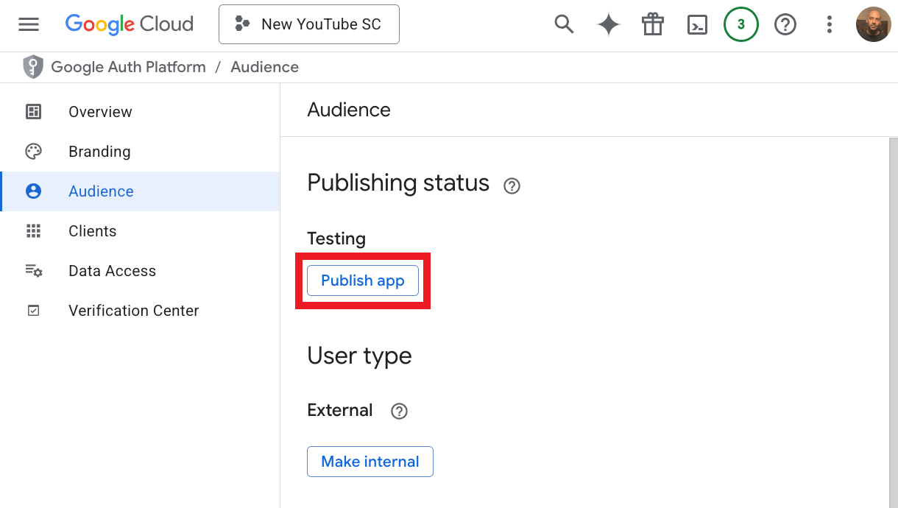The width and height of the screenshot is (898, 508).
Task: Click the Publish app button
Action: point(363,281)
